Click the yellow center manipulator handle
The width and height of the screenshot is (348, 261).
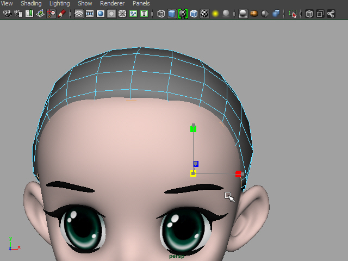(x=194, y=173)
